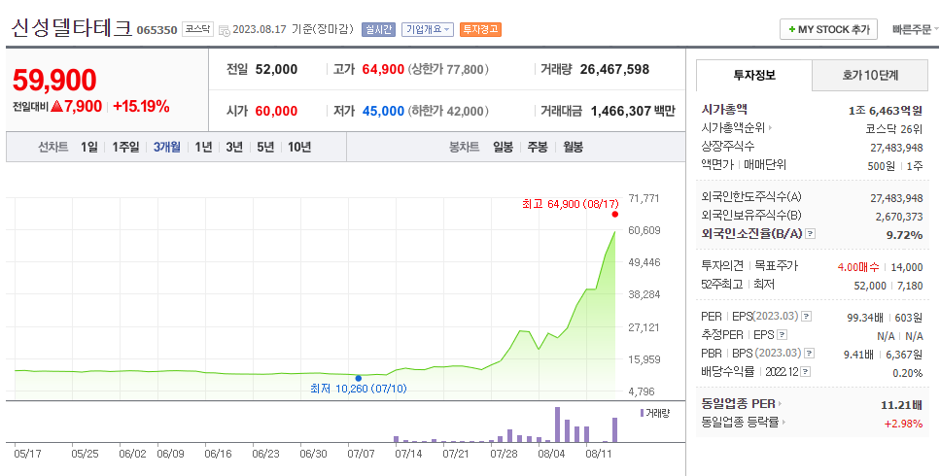Click the 4.00매수 opinion value
This screenshot has height=476, width=940.
(858, 266)
